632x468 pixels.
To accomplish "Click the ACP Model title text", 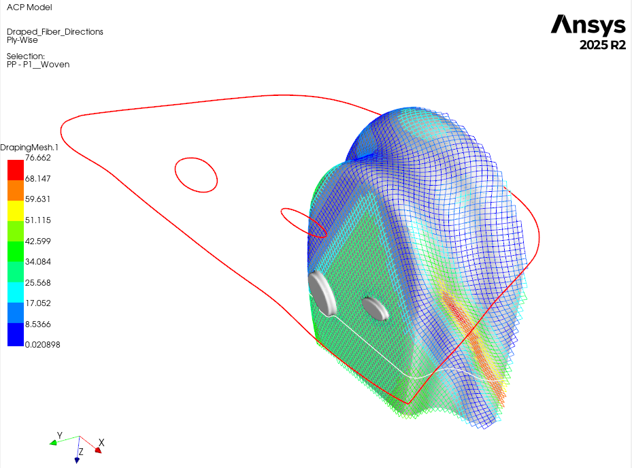I will coord(29,7).
